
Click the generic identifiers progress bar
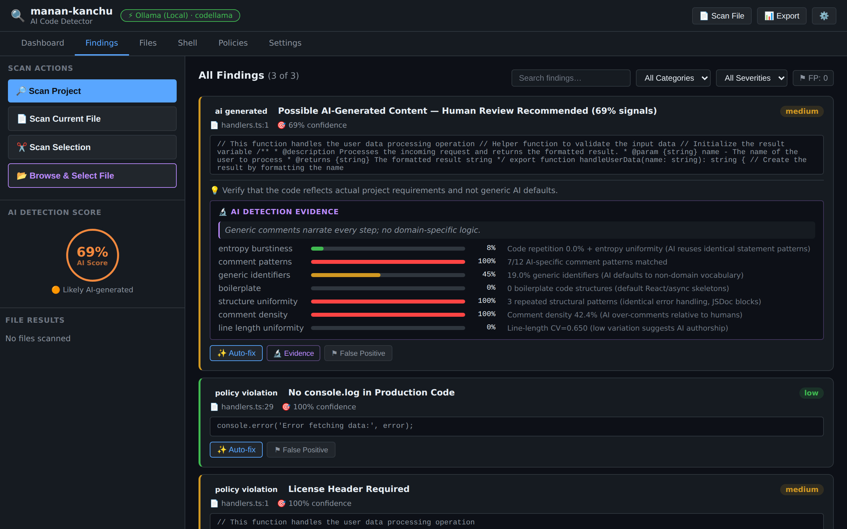pyautogui.click(x=388, y=275)
